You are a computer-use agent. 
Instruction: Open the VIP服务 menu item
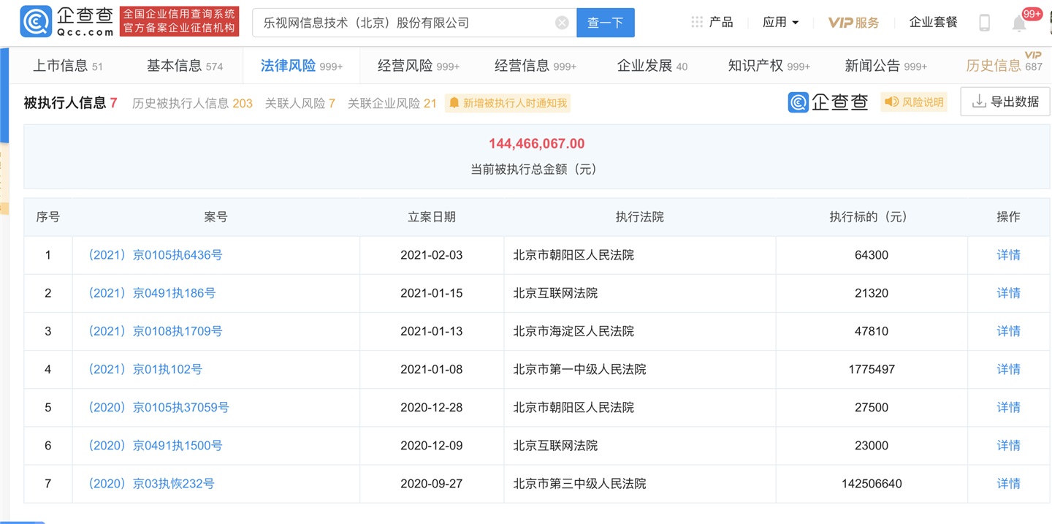click(x=853, y=22)
